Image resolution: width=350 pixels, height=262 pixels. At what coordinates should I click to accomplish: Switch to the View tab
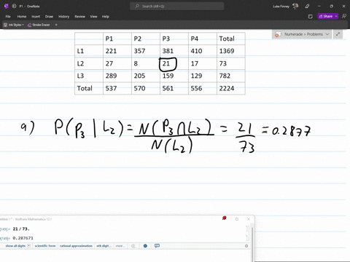tap(93, 17)
